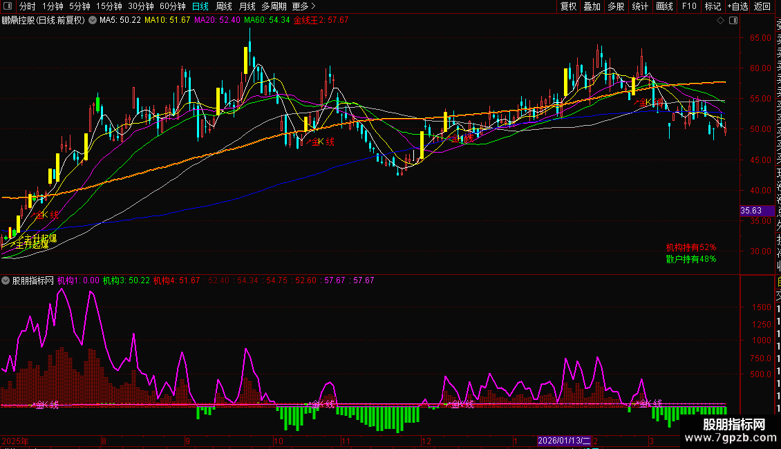781x449 pixels.
Task: Open main chart indicator dropdown beside 鹏鼎控股
Action: pos(93,21)
